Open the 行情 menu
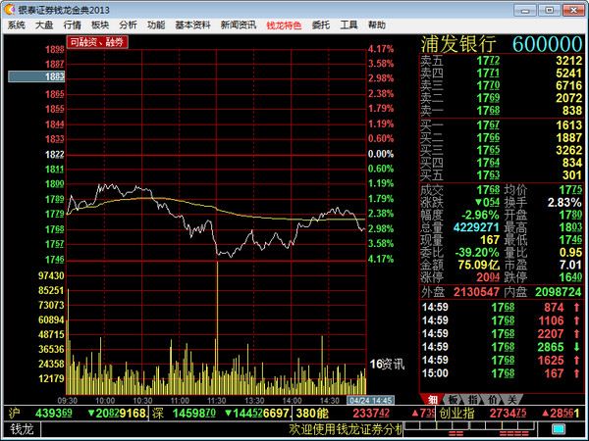Screen dimensions: 589x441 tap(72, 25)
